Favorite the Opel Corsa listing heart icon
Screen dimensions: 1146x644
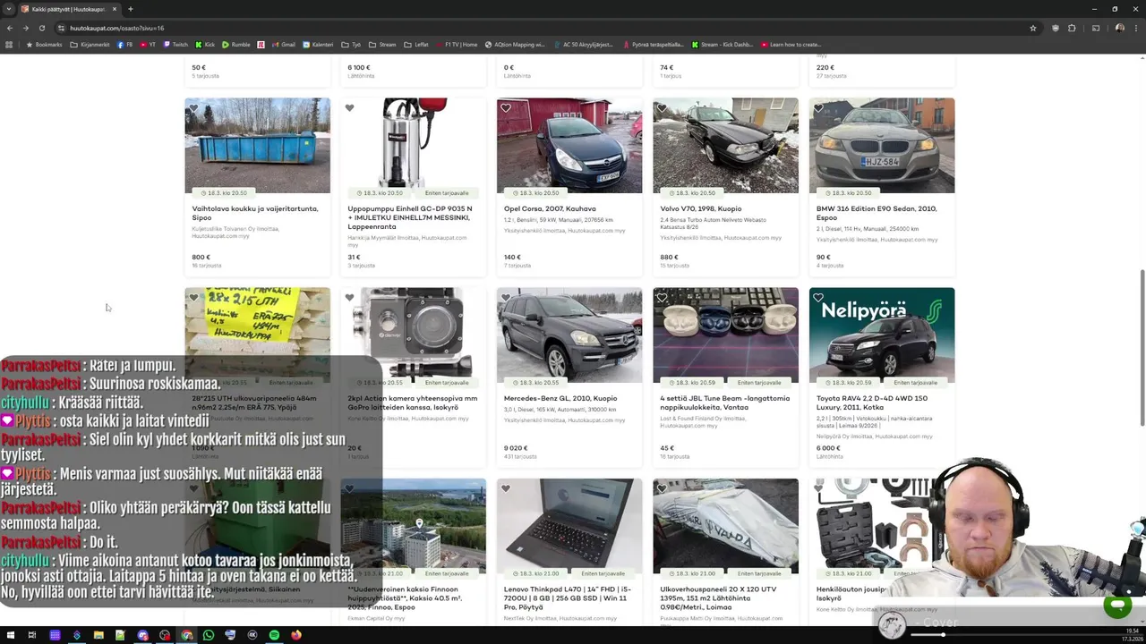click(506, 108)
